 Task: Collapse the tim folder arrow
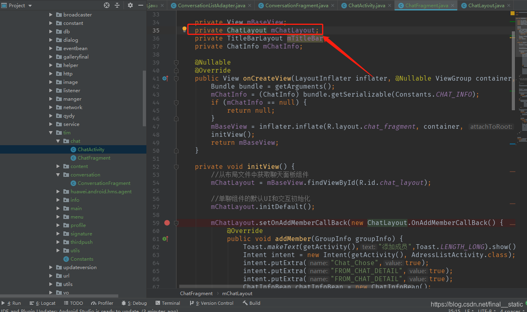coord(51,132)
